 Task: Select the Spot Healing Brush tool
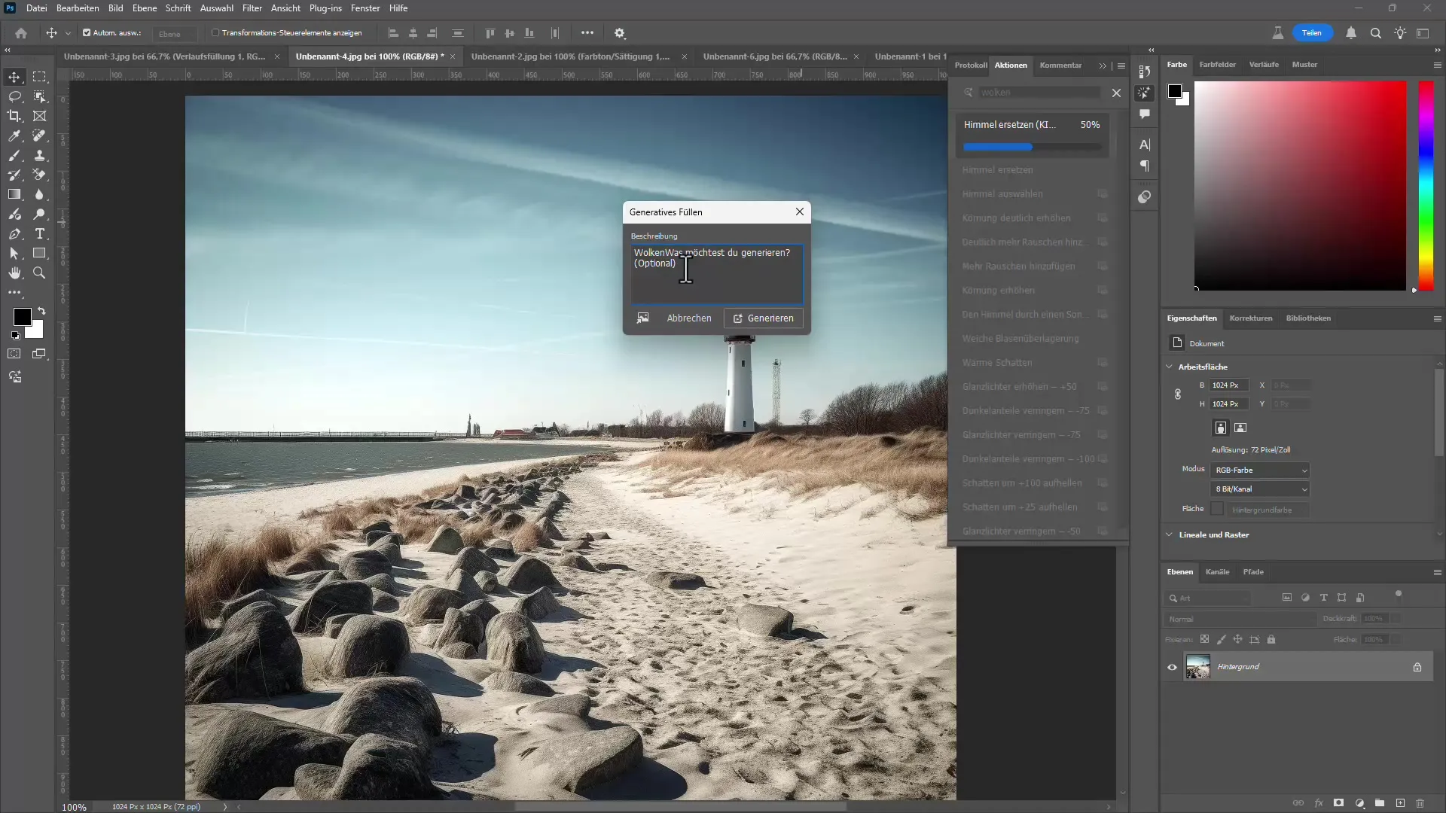click(39, 135)
